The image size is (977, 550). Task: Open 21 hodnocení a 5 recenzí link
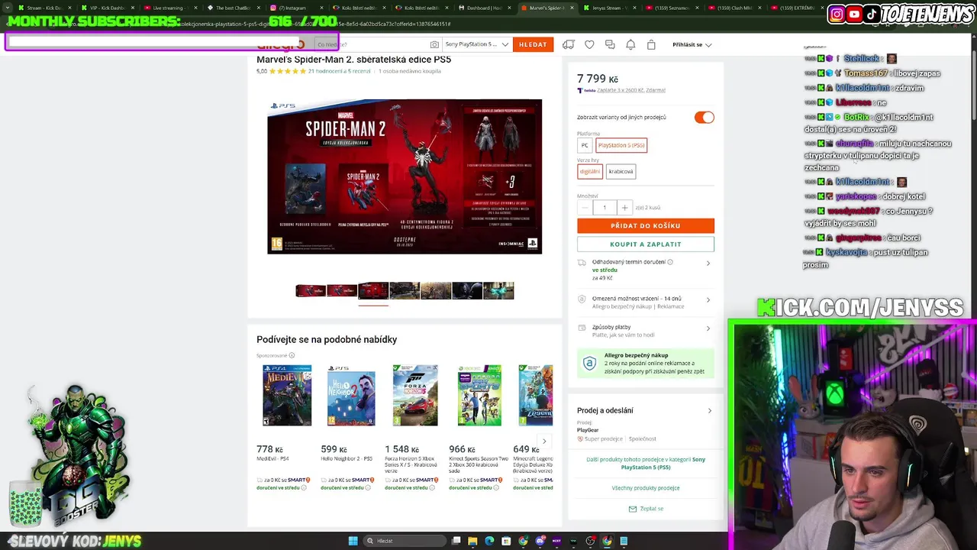pyautogui.click(x=339, y=71)
